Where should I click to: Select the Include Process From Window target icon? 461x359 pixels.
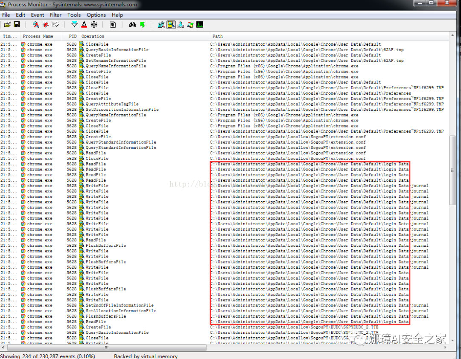click(x=94, y=25)
